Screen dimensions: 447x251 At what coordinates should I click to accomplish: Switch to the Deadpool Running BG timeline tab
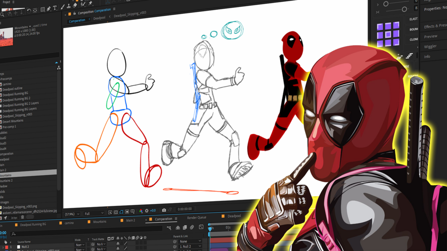click(x=33, y=224)
